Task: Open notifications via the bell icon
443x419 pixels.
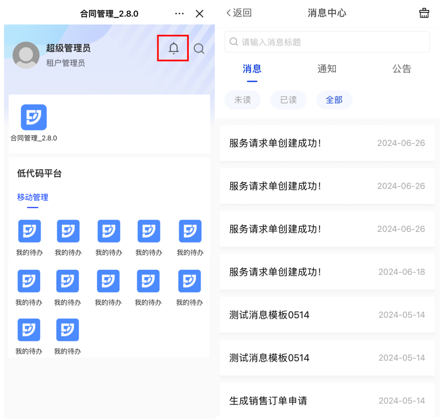Action: point(174,48)
